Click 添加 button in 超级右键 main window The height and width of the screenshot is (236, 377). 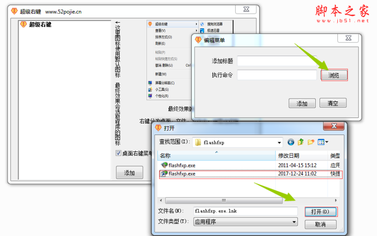(x=129, y=172)
